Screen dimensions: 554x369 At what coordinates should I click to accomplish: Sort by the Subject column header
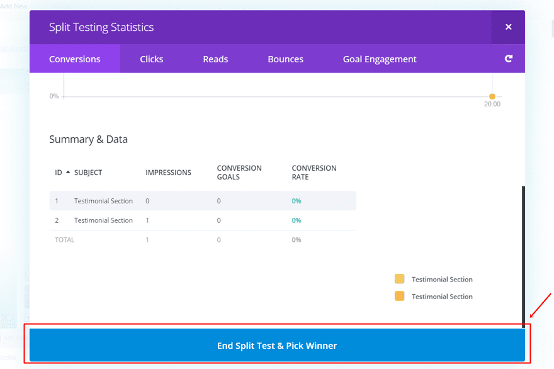[x=88, y=173]
